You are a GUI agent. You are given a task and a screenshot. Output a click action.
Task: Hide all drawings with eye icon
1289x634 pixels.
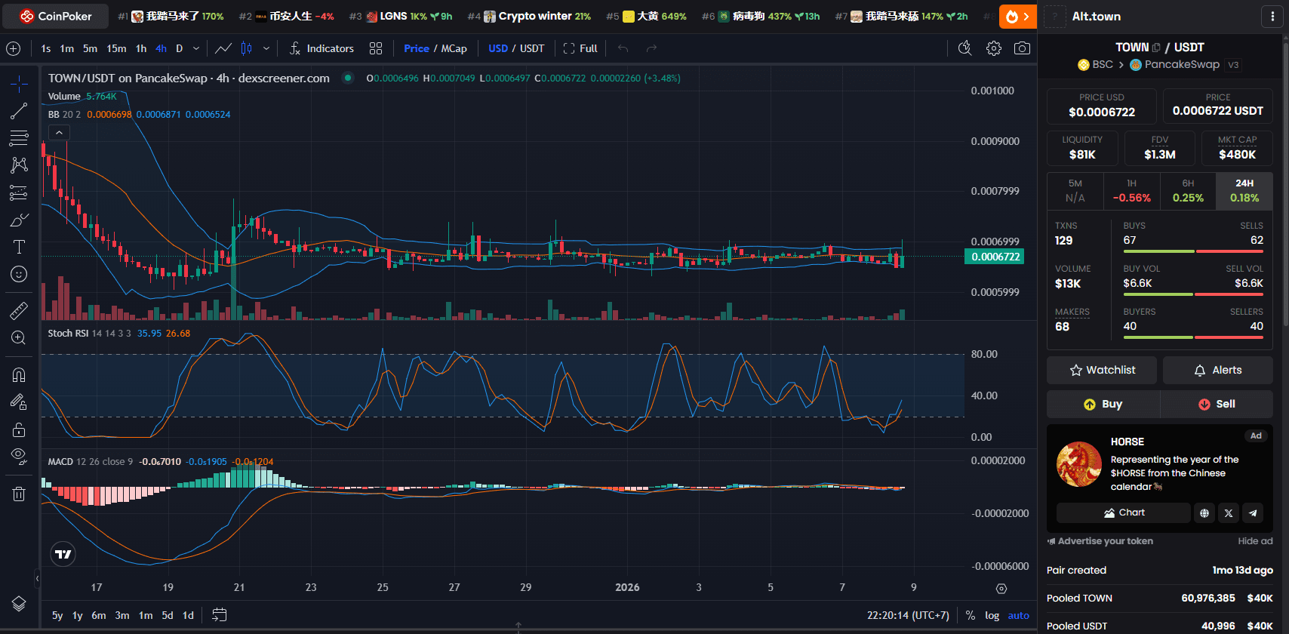pos(19,455)
